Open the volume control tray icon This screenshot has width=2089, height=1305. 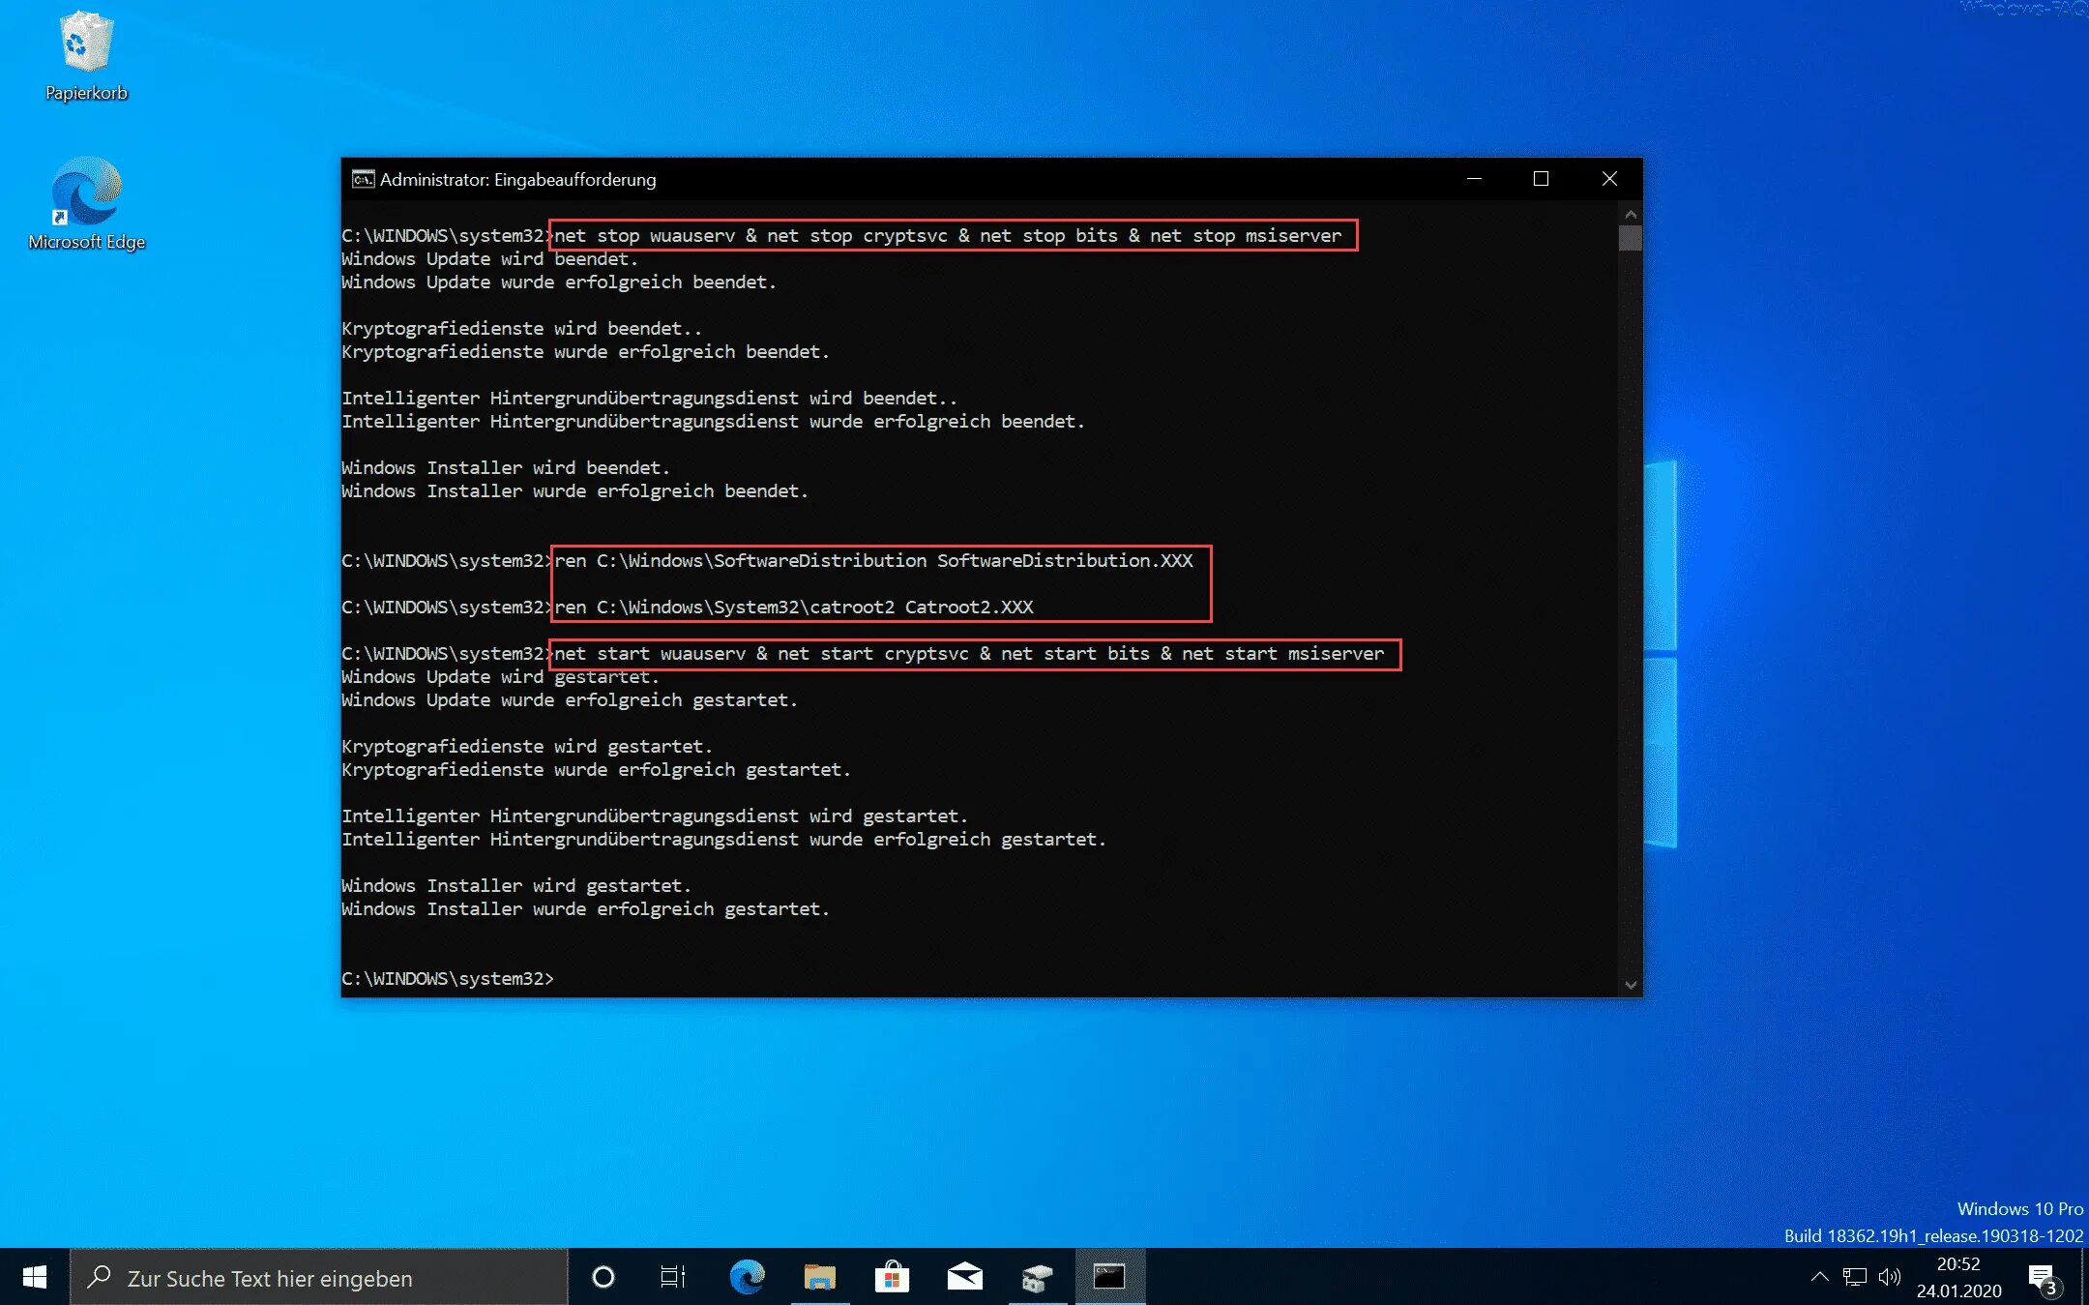1889,1277
